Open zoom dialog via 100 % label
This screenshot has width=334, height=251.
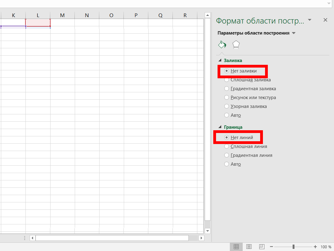[x=326, y=247]
